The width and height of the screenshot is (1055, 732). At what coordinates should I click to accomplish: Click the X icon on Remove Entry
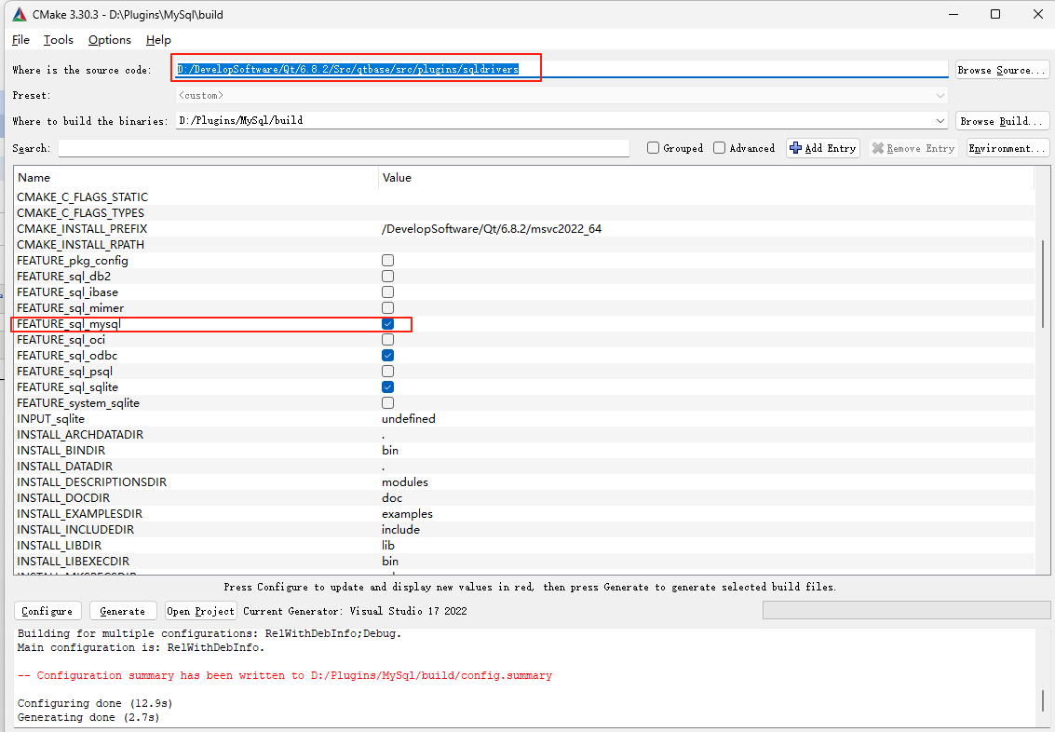877,148
